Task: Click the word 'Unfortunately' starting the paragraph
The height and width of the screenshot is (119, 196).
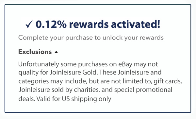Action: click(39, 64)
